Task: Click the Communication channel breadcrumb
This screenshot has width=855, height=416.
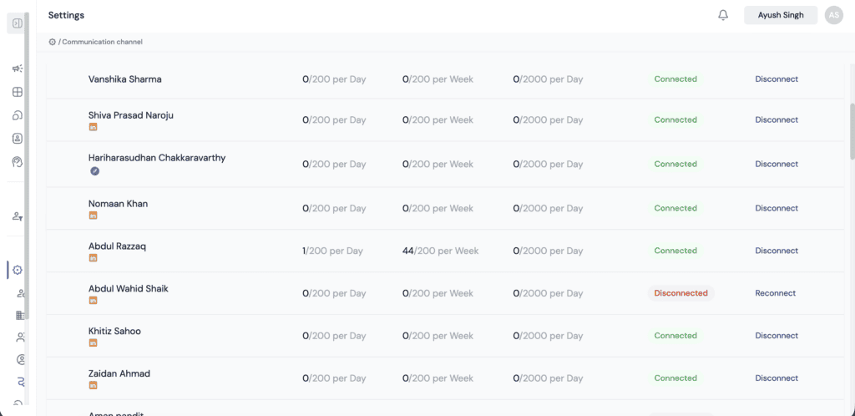Action: [101, 42]
